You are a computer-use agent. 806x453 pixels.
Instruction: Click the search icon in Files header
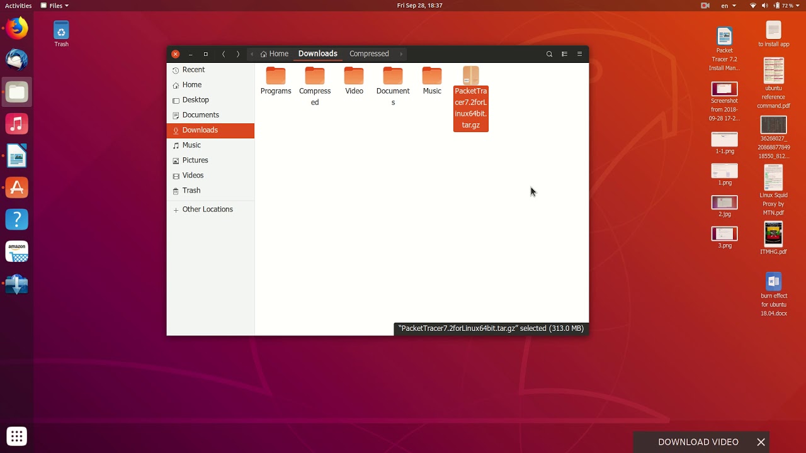tap(549, 54)
